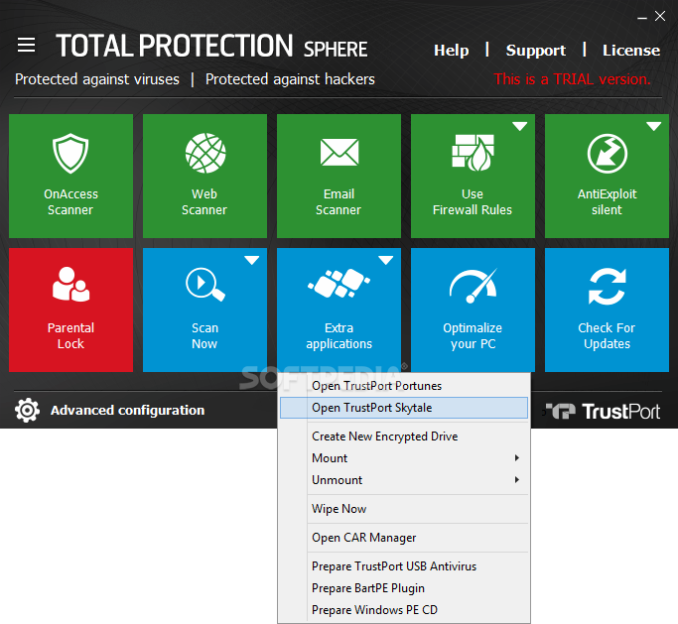This screenshot has height=624, width=678.
Task: Click 'Protected against viruses' status text
Action: click(x=97, y=79)
